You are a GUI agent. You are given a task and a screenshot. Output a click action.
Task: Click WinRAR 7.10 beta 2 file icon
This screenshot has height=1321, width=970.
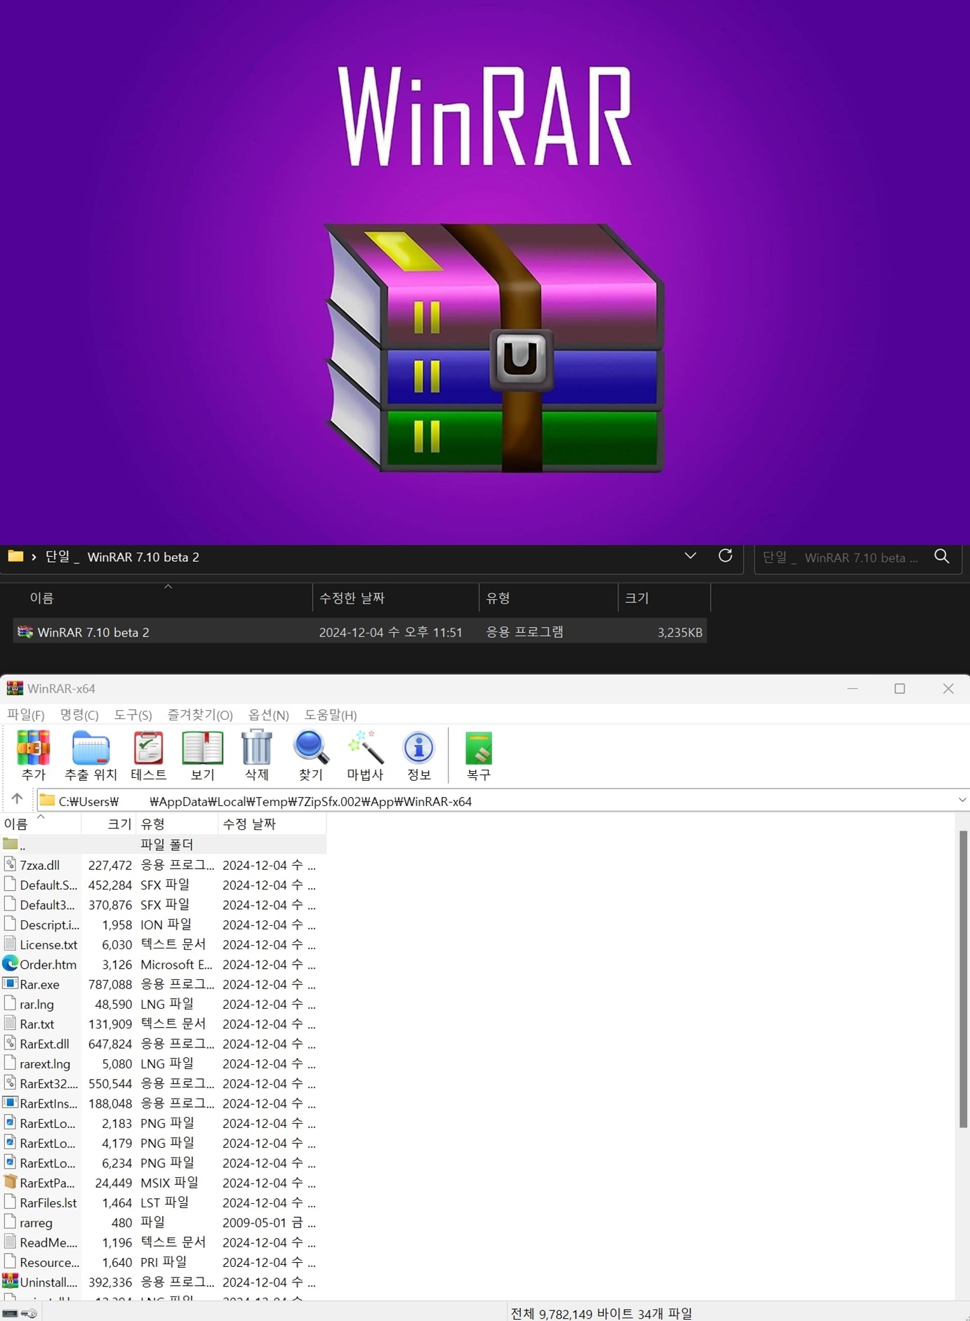point(25,632)
